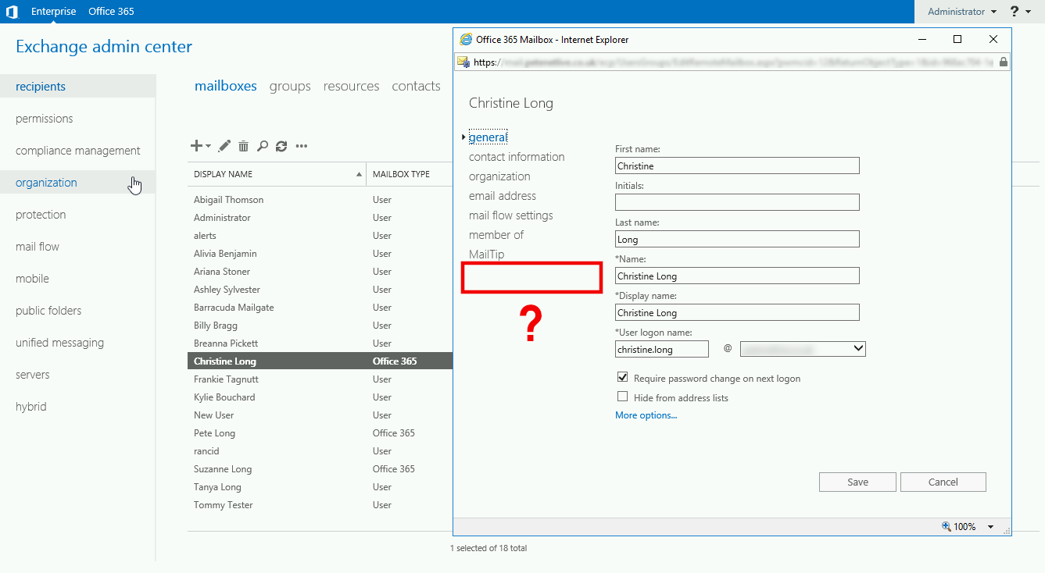1045x573 pixels.
Task: Click the Save button
Action: pos(857,482)
